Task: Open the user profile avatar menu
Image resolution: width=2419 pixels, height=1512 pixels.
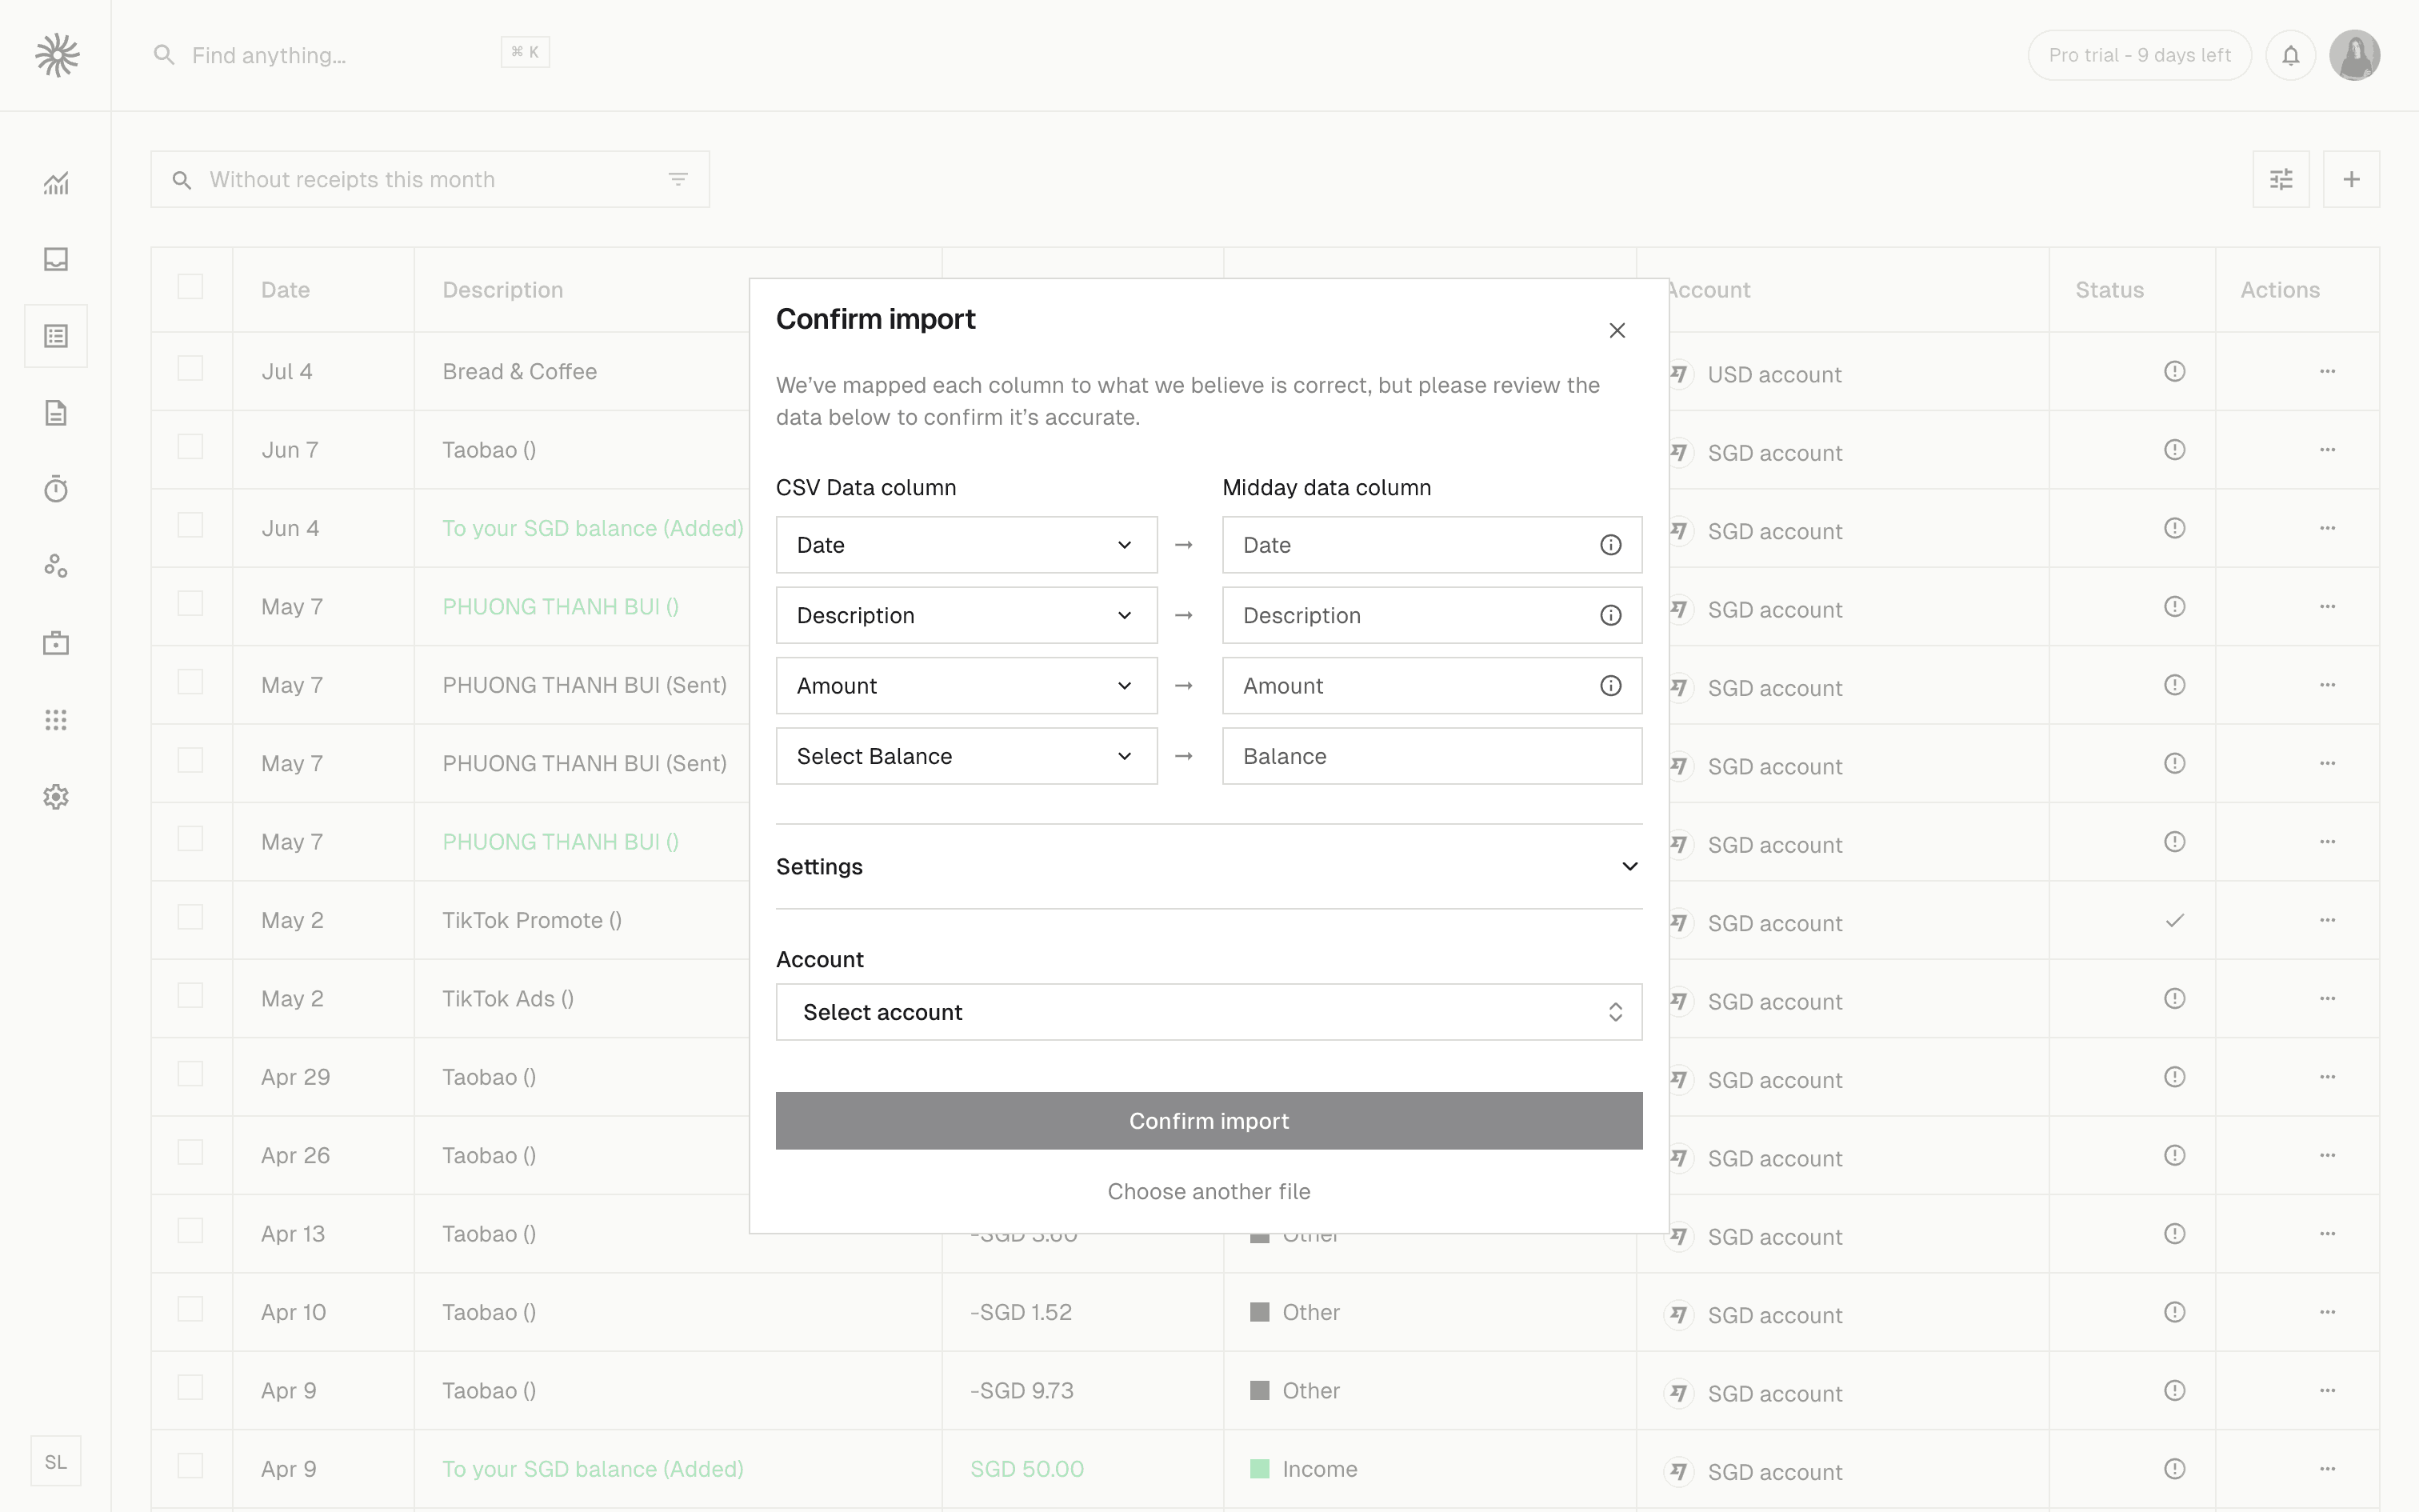Action: pos(2354,55)
